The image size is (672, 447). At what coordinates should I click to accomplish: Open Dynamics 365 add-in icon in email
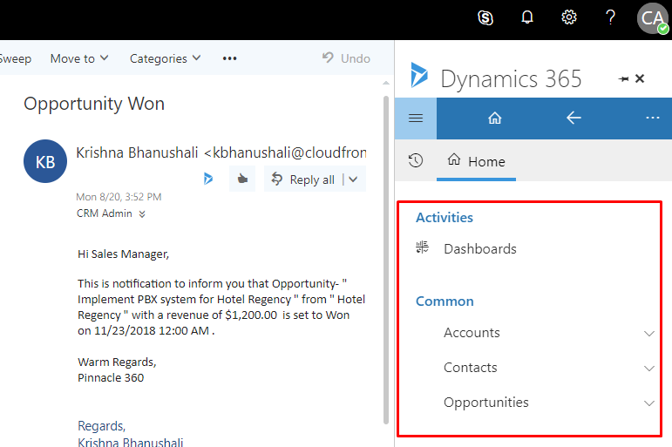point(208,179)
